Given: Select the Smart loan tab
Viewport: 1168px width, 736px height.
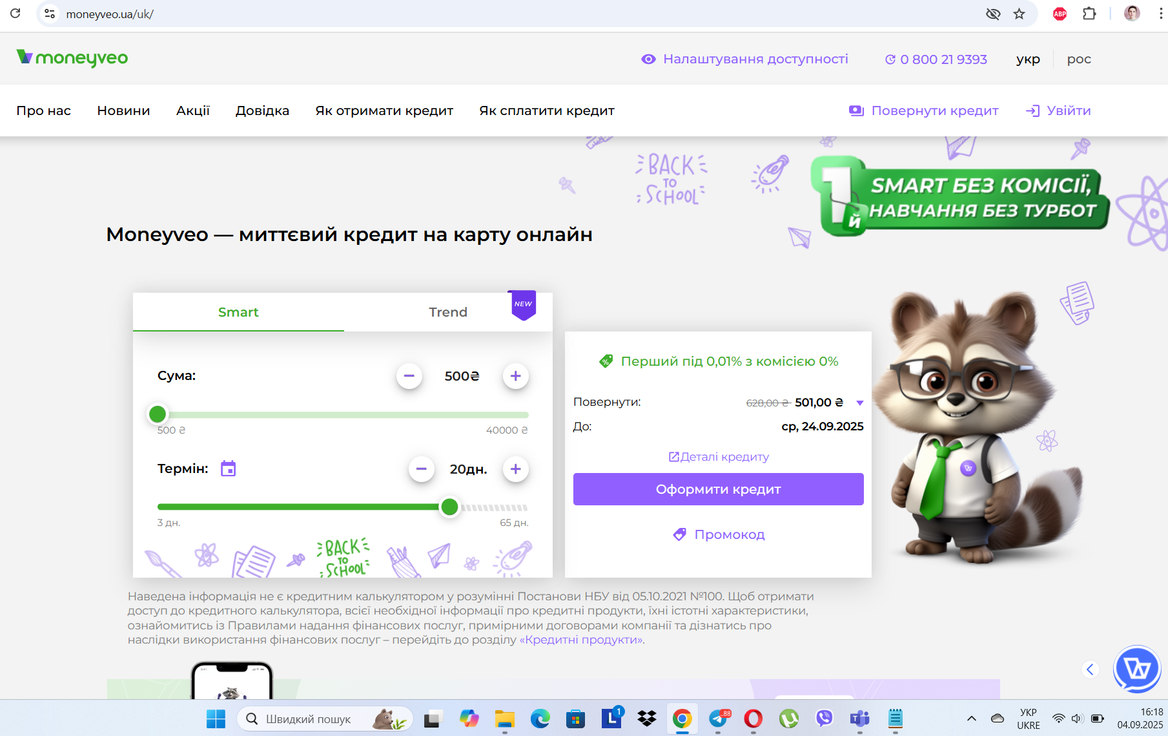Looking at the screenshot, I should pyautogui.click(x=238, y=312).
